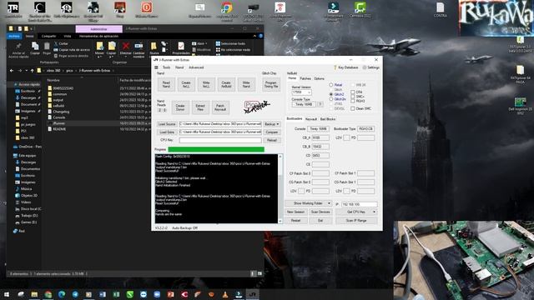Open Word from taskbar
This screenshot has height=300, width=534.
pos(103,294)
